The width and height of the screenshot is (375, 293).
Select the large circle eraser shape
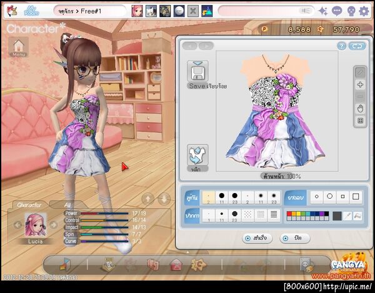pyautogui.click(x=329, y=197)
